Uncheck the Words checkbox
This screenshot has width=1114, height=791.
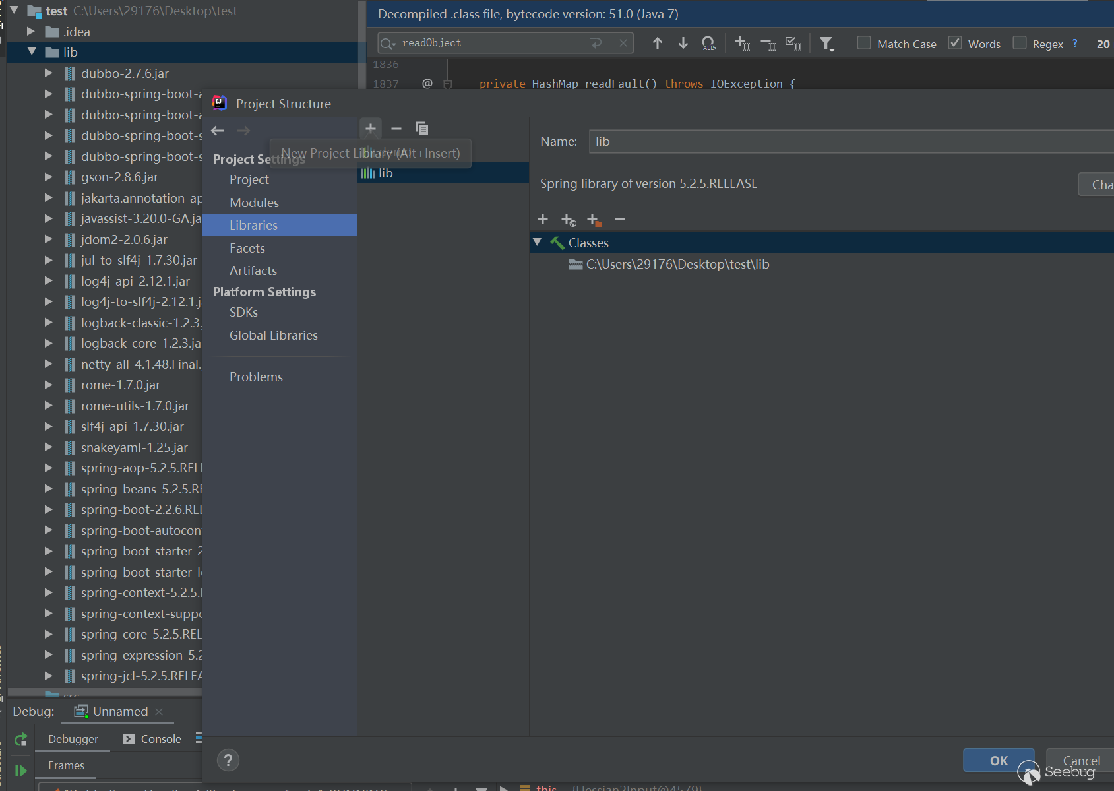954,44
